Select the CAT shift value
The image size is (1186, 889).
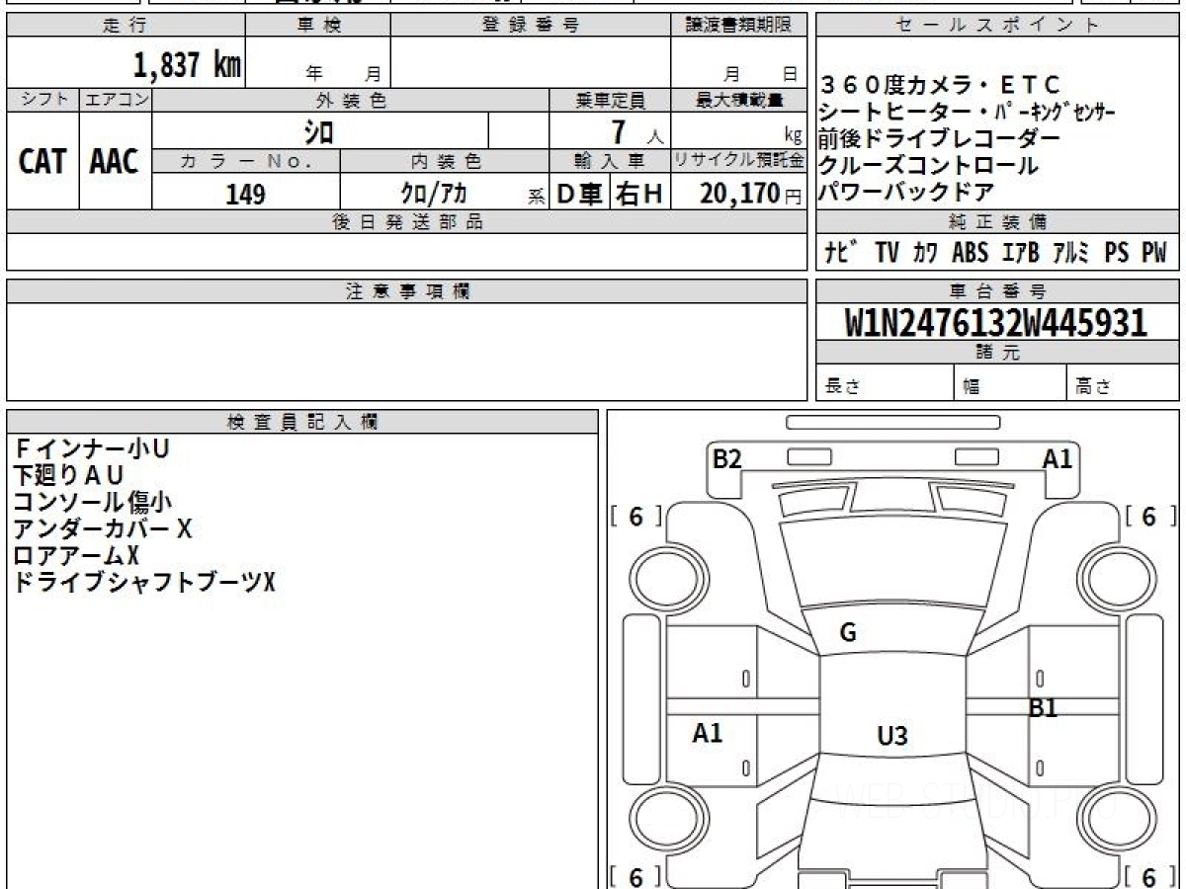[43, 161]
